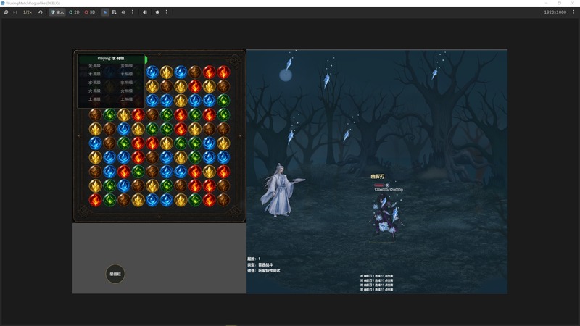
Task: Select the brown earth gem in the bottom-right corner
Action: click(223, 200)
